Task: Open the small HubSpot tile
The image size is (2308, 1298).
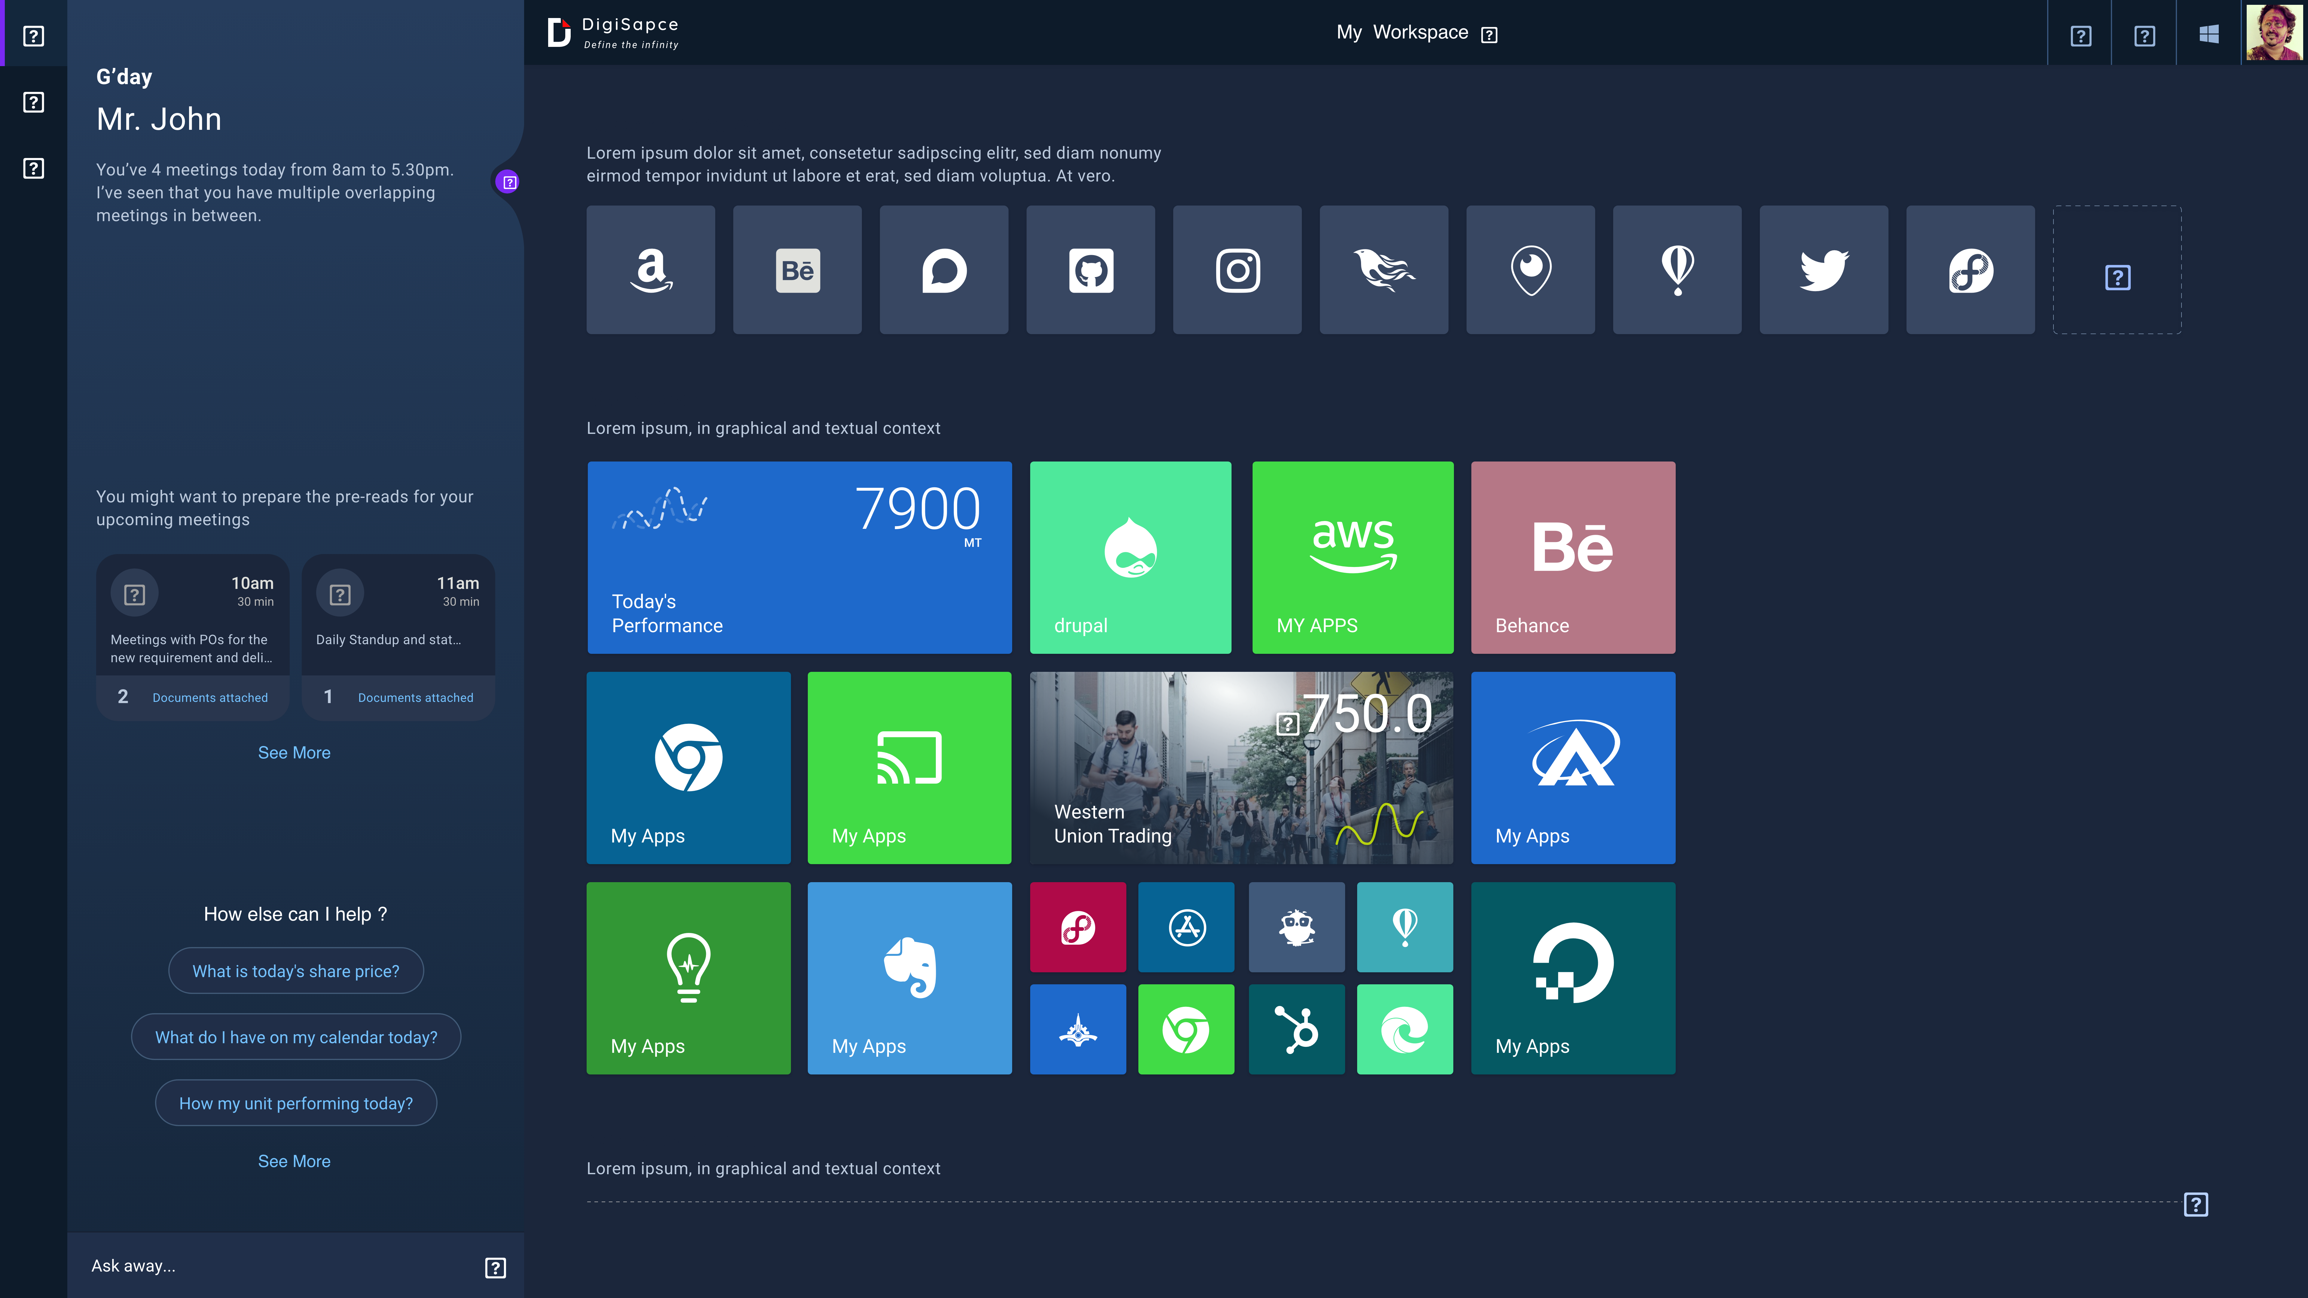Action: 1296,1029
